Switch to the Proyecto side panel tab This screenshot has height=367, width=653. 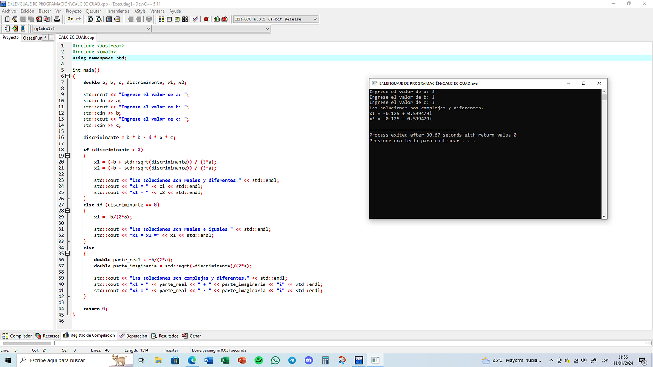10,37
